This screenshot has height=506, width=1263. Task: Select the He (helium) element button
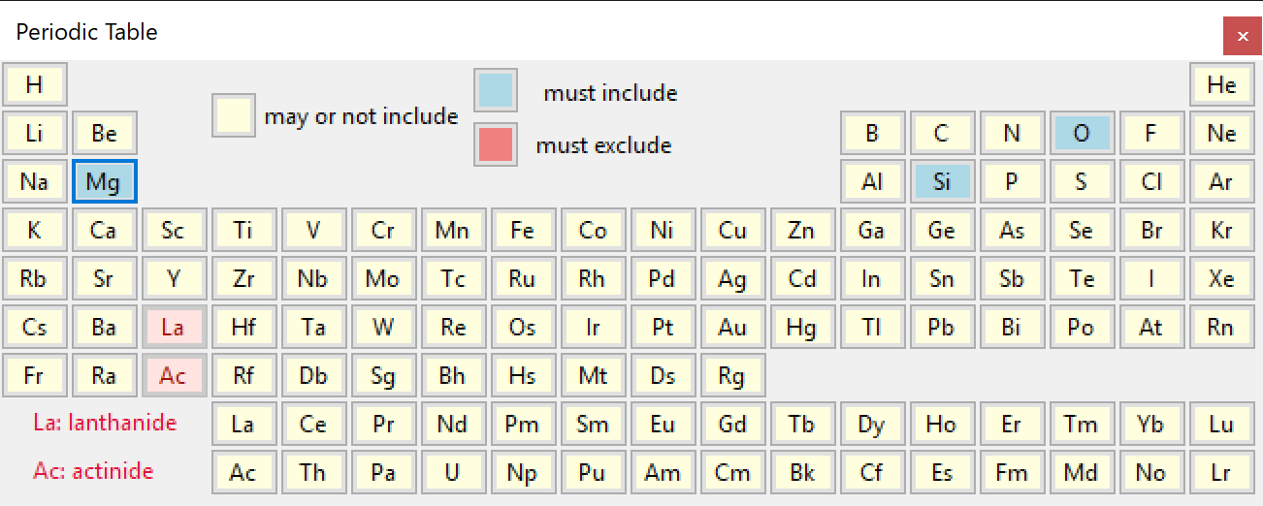click(1221, 84)
